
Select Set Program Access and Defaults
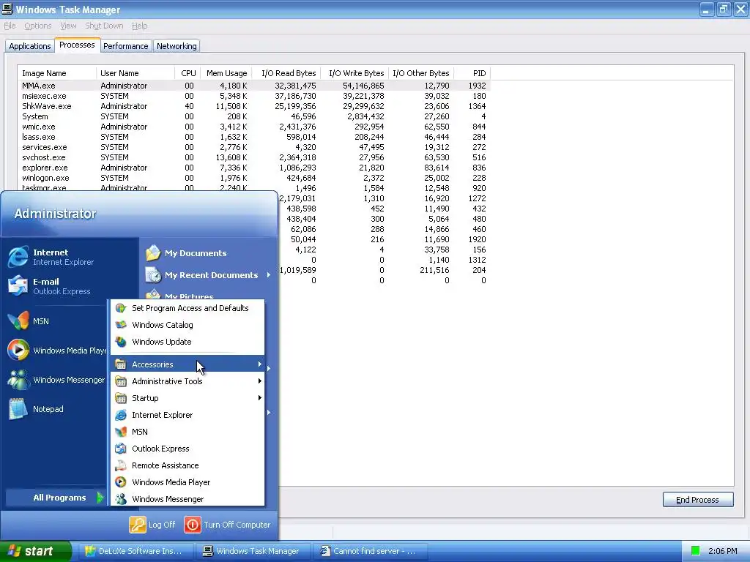pos(187,308)
